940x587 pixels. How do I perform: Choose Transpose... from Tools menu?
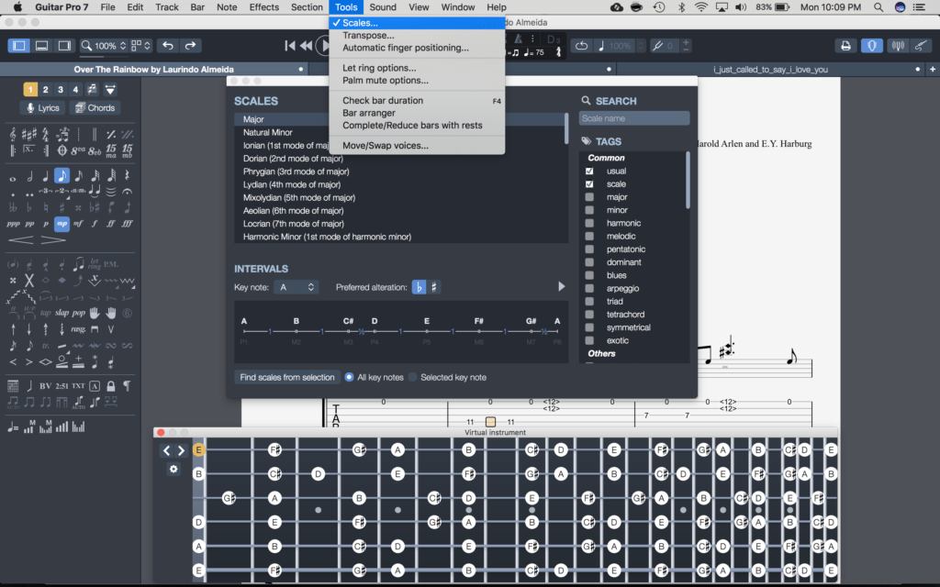(x=368, y=36)
